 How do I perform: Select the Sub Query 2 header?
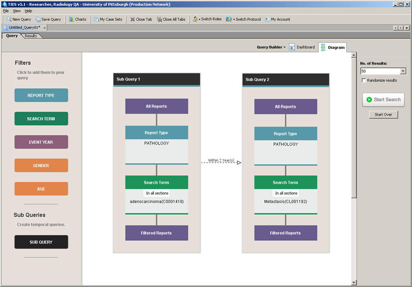point(286,80)
